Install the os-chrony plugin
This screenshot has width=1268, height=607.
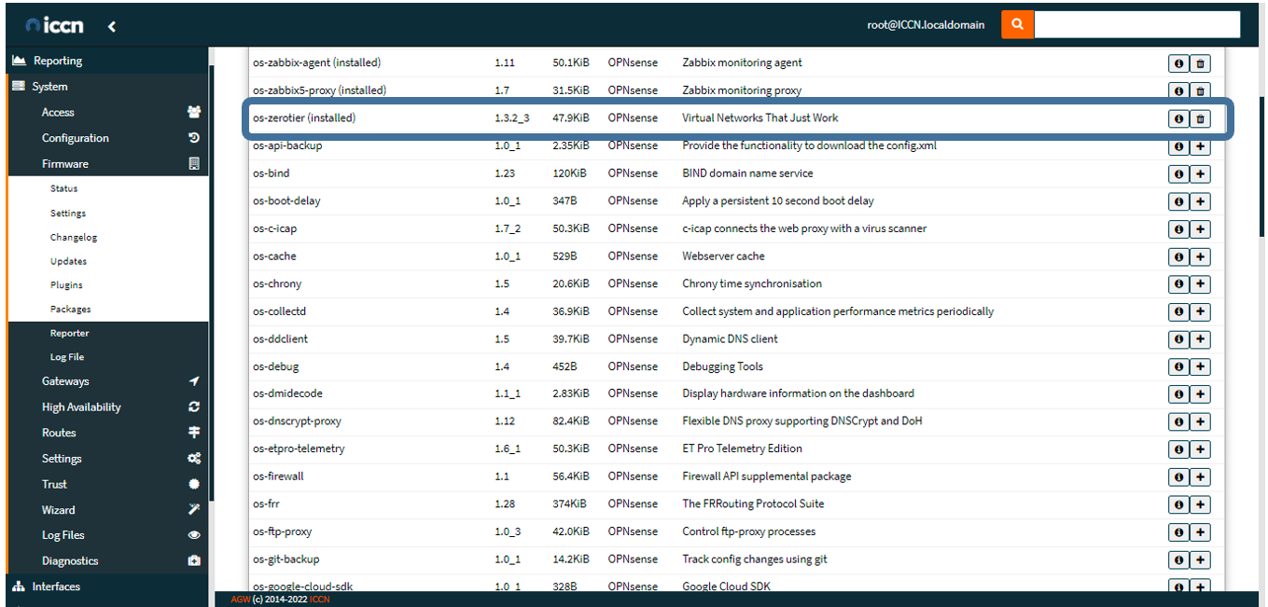click(x=1201, y=284)
